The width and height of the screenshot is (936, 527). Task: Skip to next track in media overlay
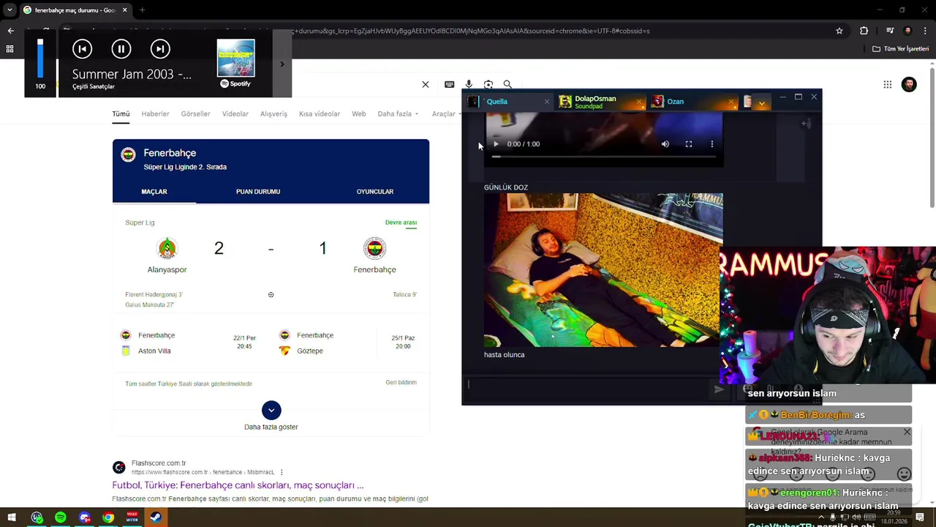[160, 49]
